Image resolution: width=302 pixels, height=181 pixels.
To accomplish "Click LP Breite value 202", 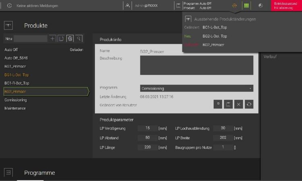I will tap(223, 138).
